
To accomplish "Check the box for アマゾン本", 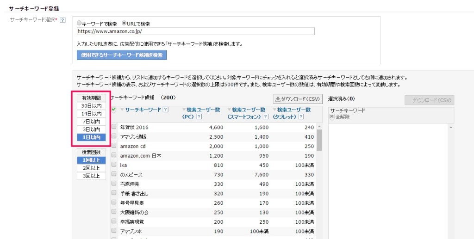I will (x=114, y=231).
